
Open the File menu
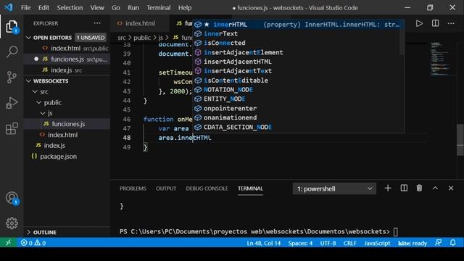pos(26,8)
